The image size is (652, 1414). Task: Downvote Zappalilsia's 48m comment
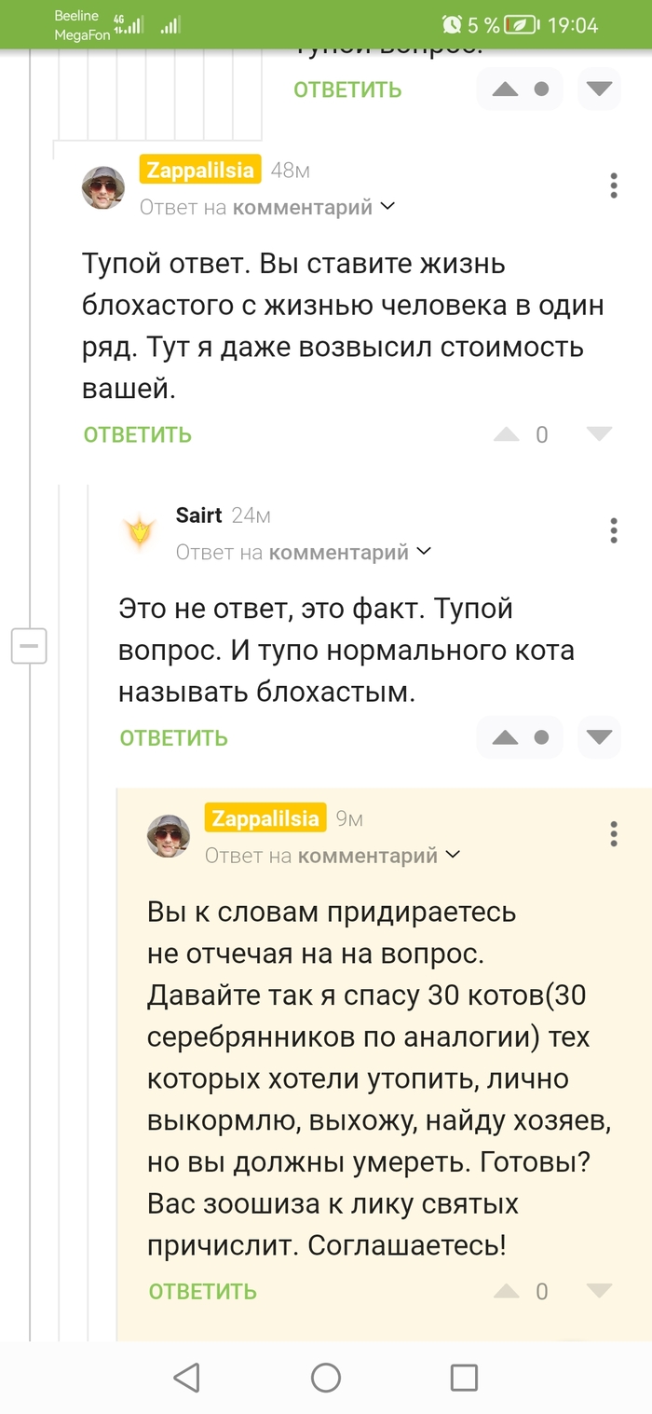pyautogui.click(x=599, y=434)
